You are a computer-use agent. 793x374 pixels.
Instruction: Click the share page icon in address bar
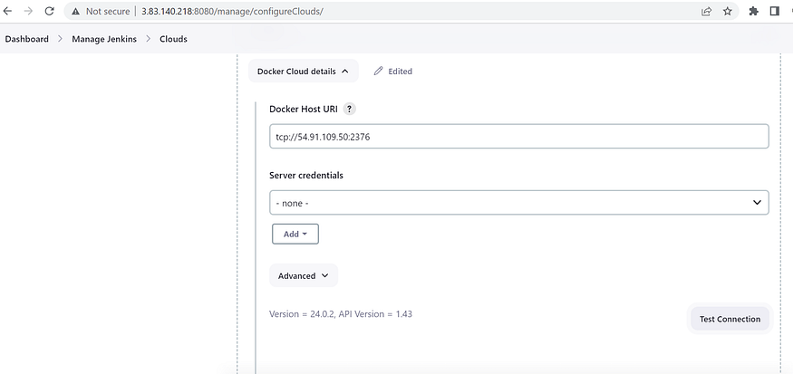coord(707,11)
